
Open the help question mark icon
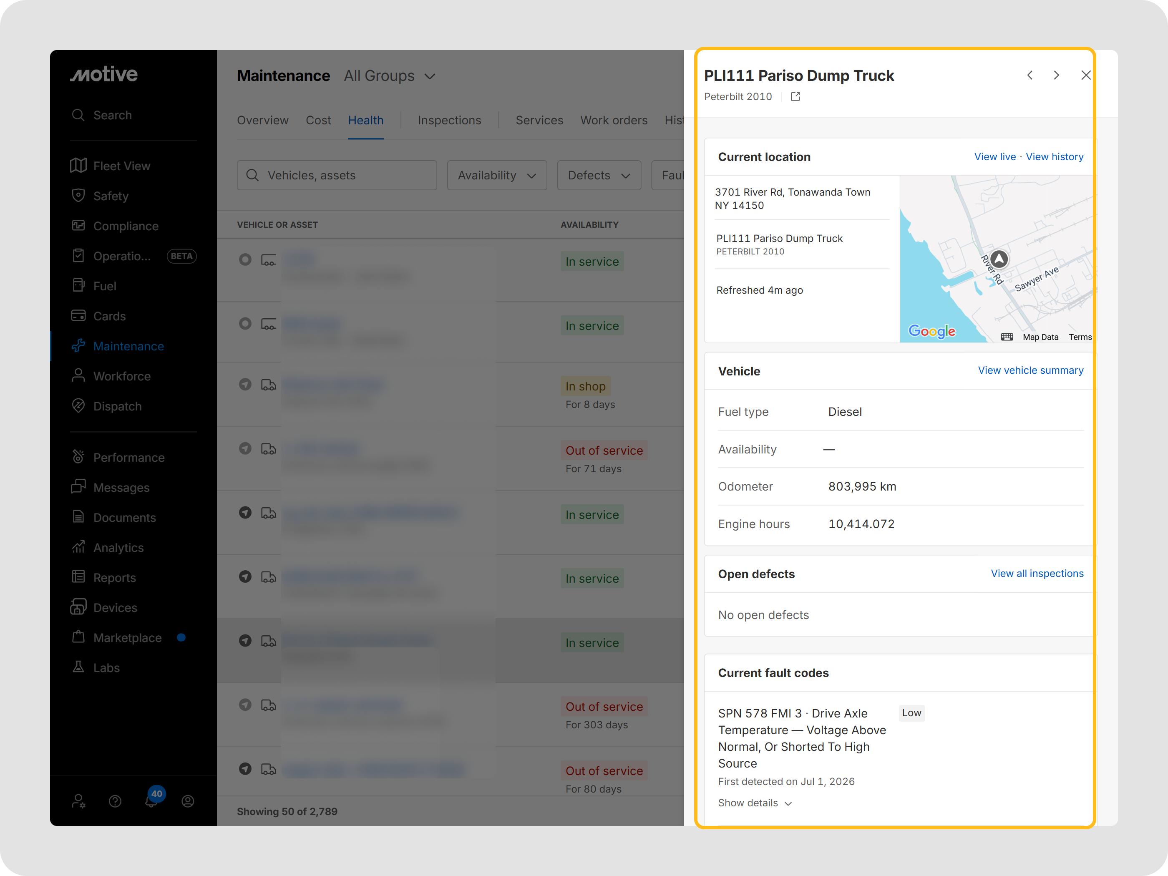(x=115, y=802)
